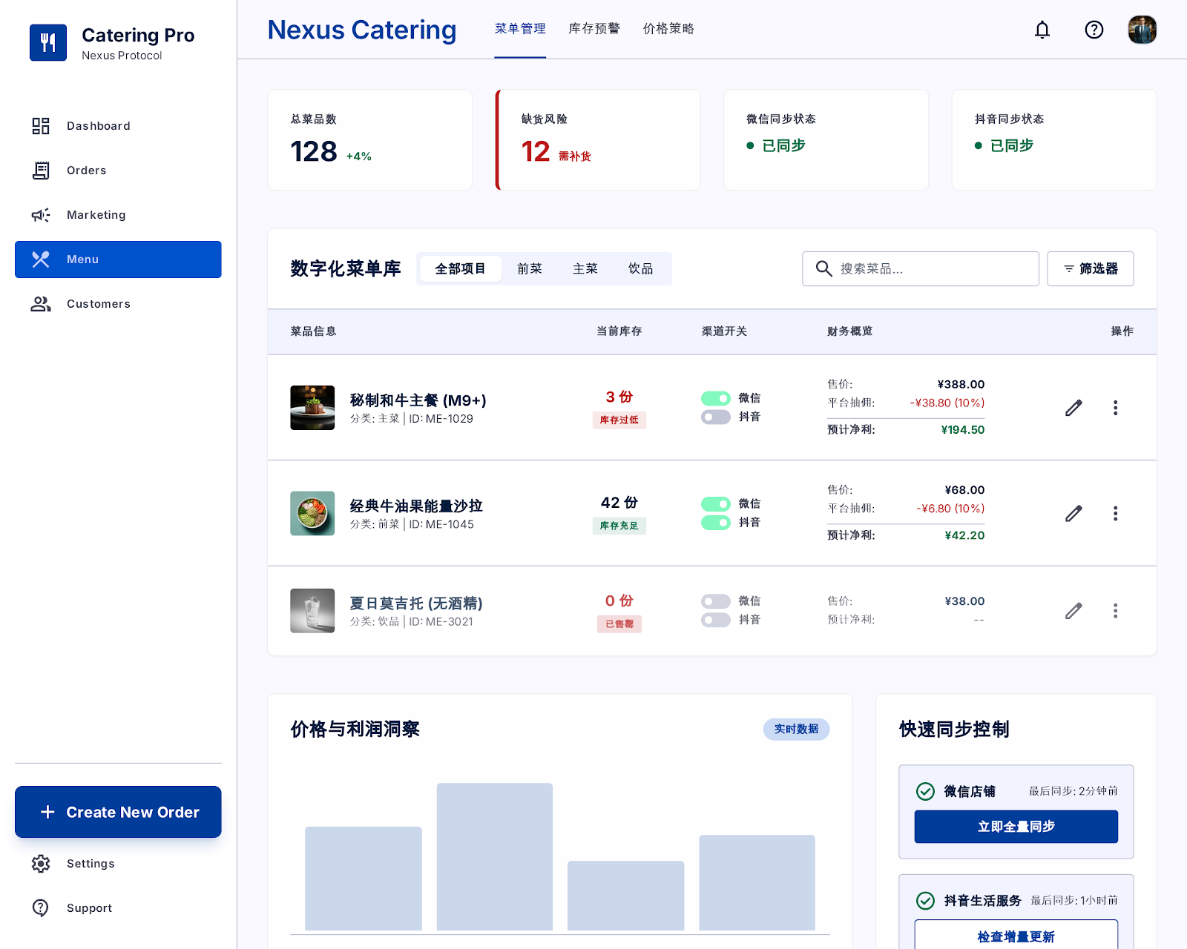This screenshot has width=1187, height=949.
Task: Open Marketing in sidebar
Action: (118, 215)
